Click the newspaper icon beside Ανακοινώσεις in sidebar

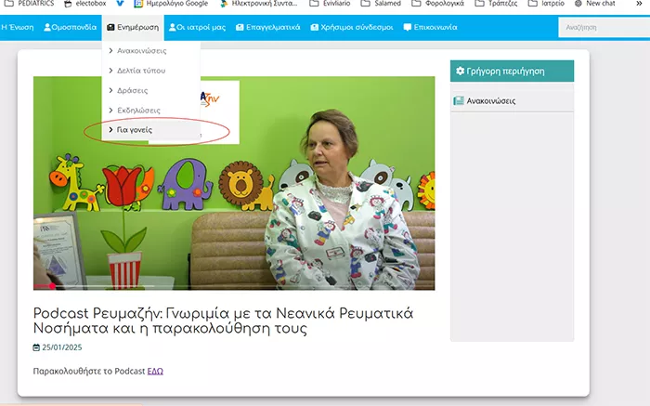pos(459,100)
